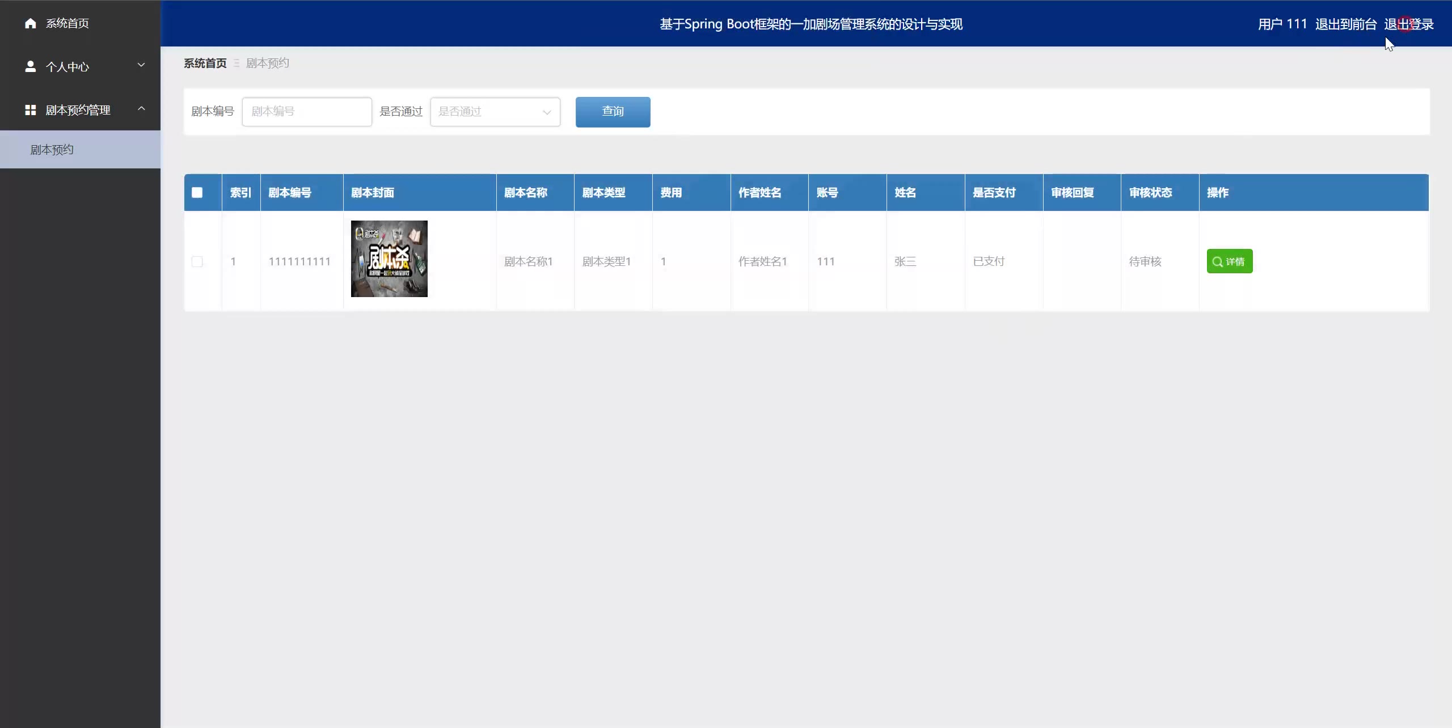The width and height of the screenshot is (1452, 728).
Task: Open the 系统首页 sidebar menu
Action: 67,23
